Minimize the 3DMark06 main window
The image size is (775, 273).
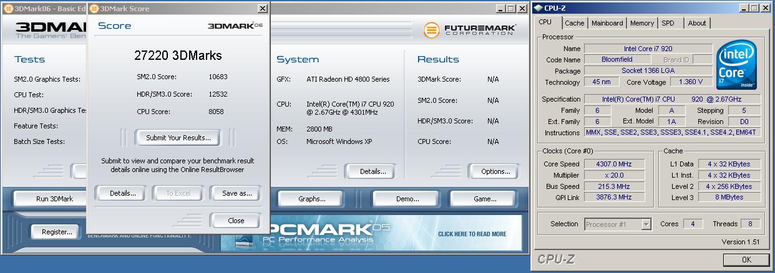pos(501,9)
